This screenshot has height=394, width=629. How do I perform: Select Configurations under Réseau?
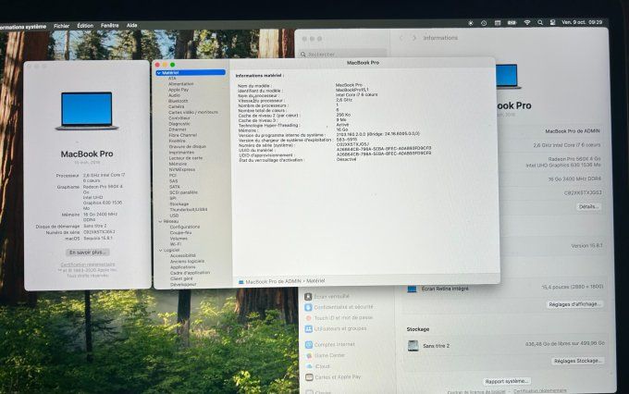(184, 228)
